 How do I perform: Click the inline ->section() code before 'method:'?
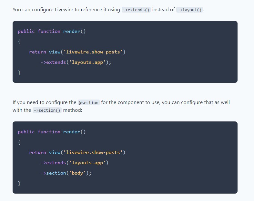point(47,110)
